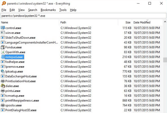Select the Fondue.exe file name
This screenshot has width=167, height=113.
(x=14, y=47)
